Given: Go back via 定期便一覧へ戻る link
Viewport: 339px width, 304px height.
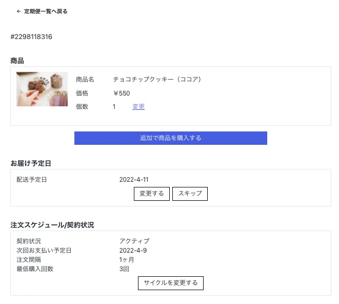Looking at the screenshot, I should click(45, 11).
